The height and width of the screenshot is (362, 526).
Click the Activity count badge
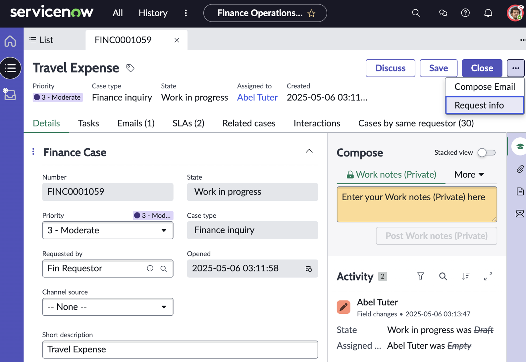(383, 276)
